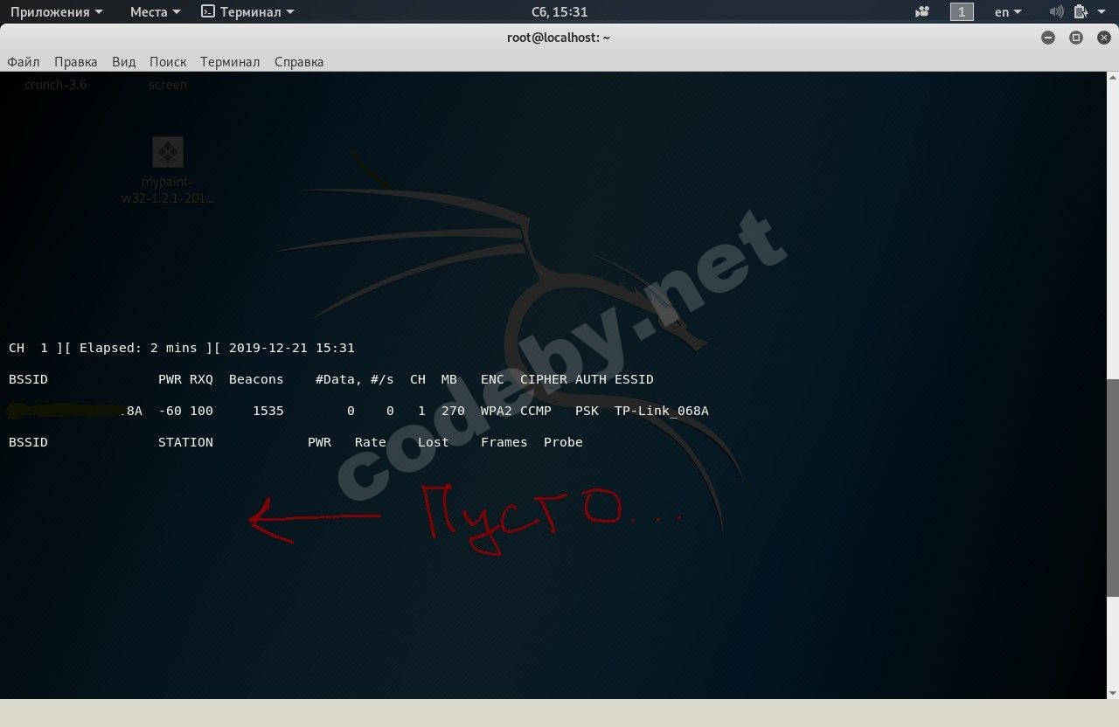
Task: Click the Lost column header
Action: pyautogui.click(x=434, y=442)
